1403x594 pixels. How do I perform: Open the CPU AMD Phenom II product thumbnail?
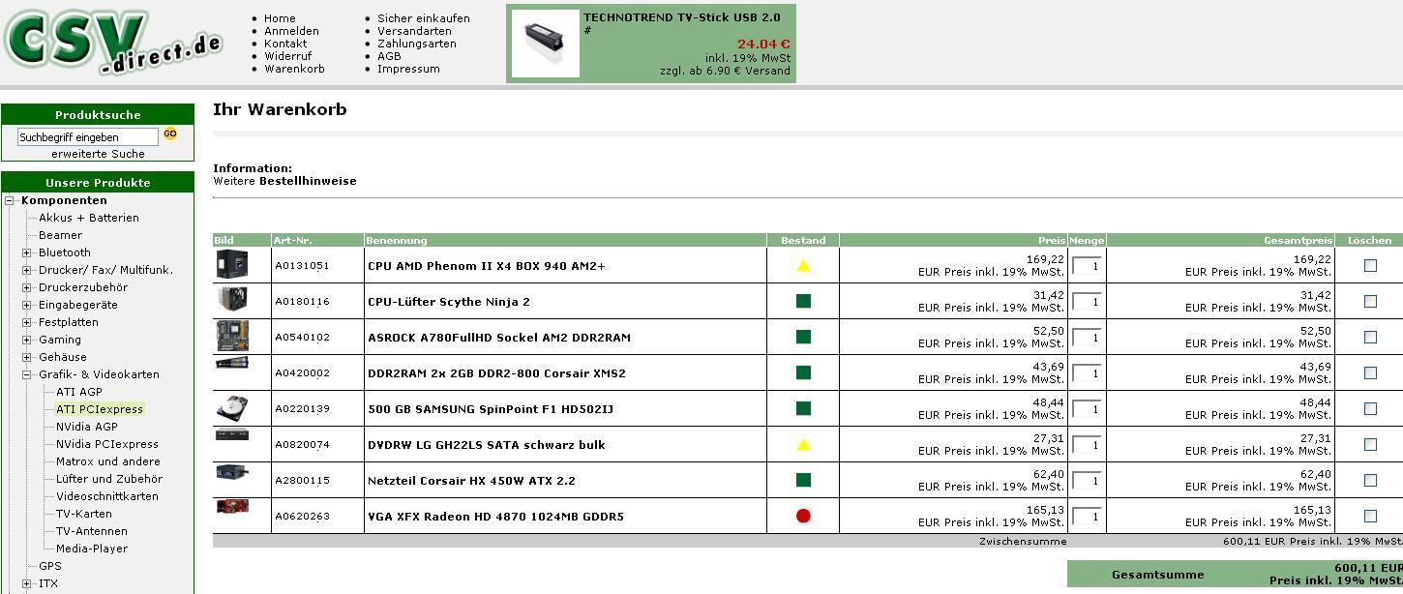(x=232, y=265)
